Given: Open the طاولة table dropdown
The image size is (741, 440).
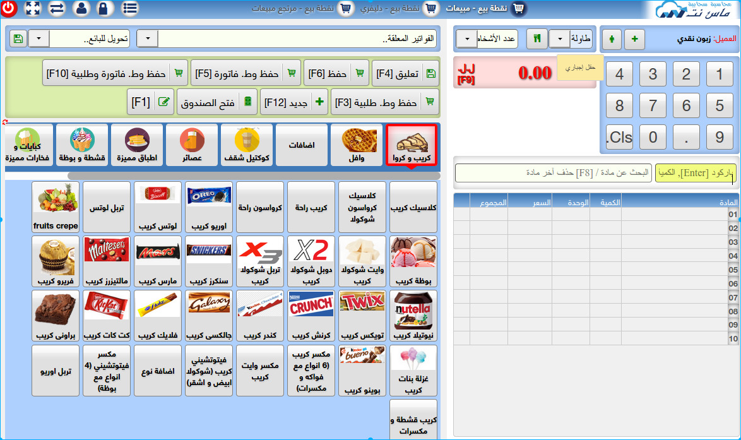Looking at the screenshot, I should pyautogui.click(x=560, y=39).
